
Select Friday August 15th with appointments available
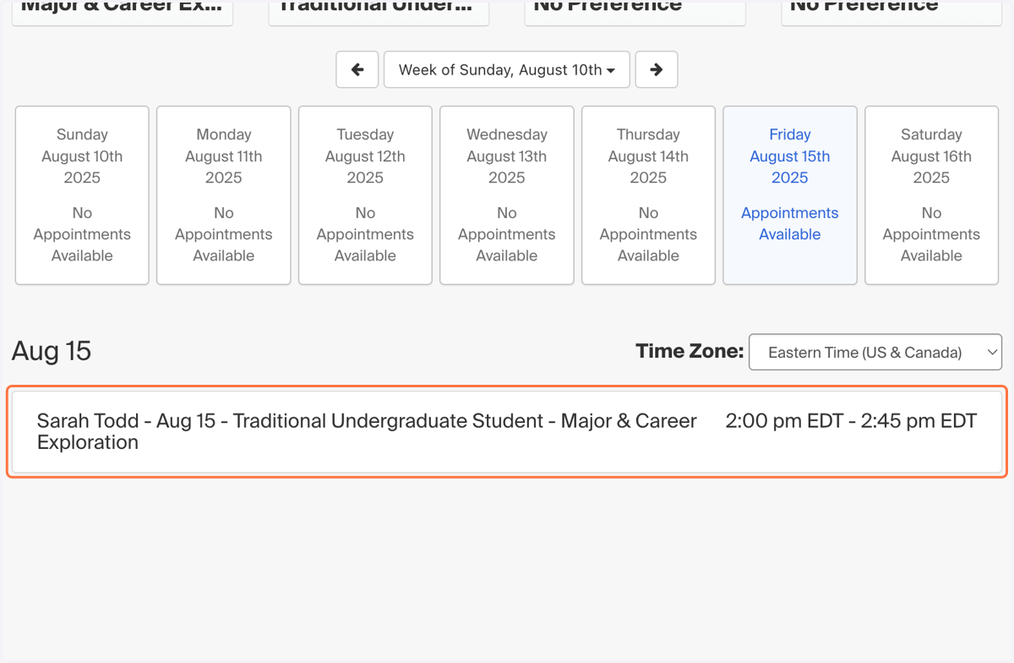pos(790,195)
